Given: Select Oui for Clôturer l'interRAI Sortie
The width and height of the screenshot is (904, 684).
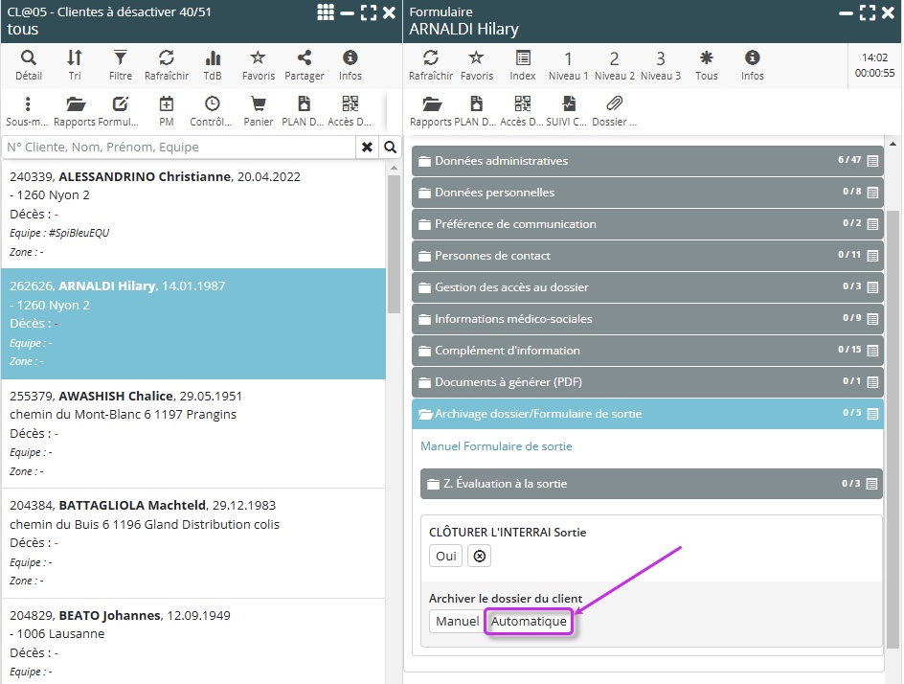Looking at the screenshot, I should point(446,556).
